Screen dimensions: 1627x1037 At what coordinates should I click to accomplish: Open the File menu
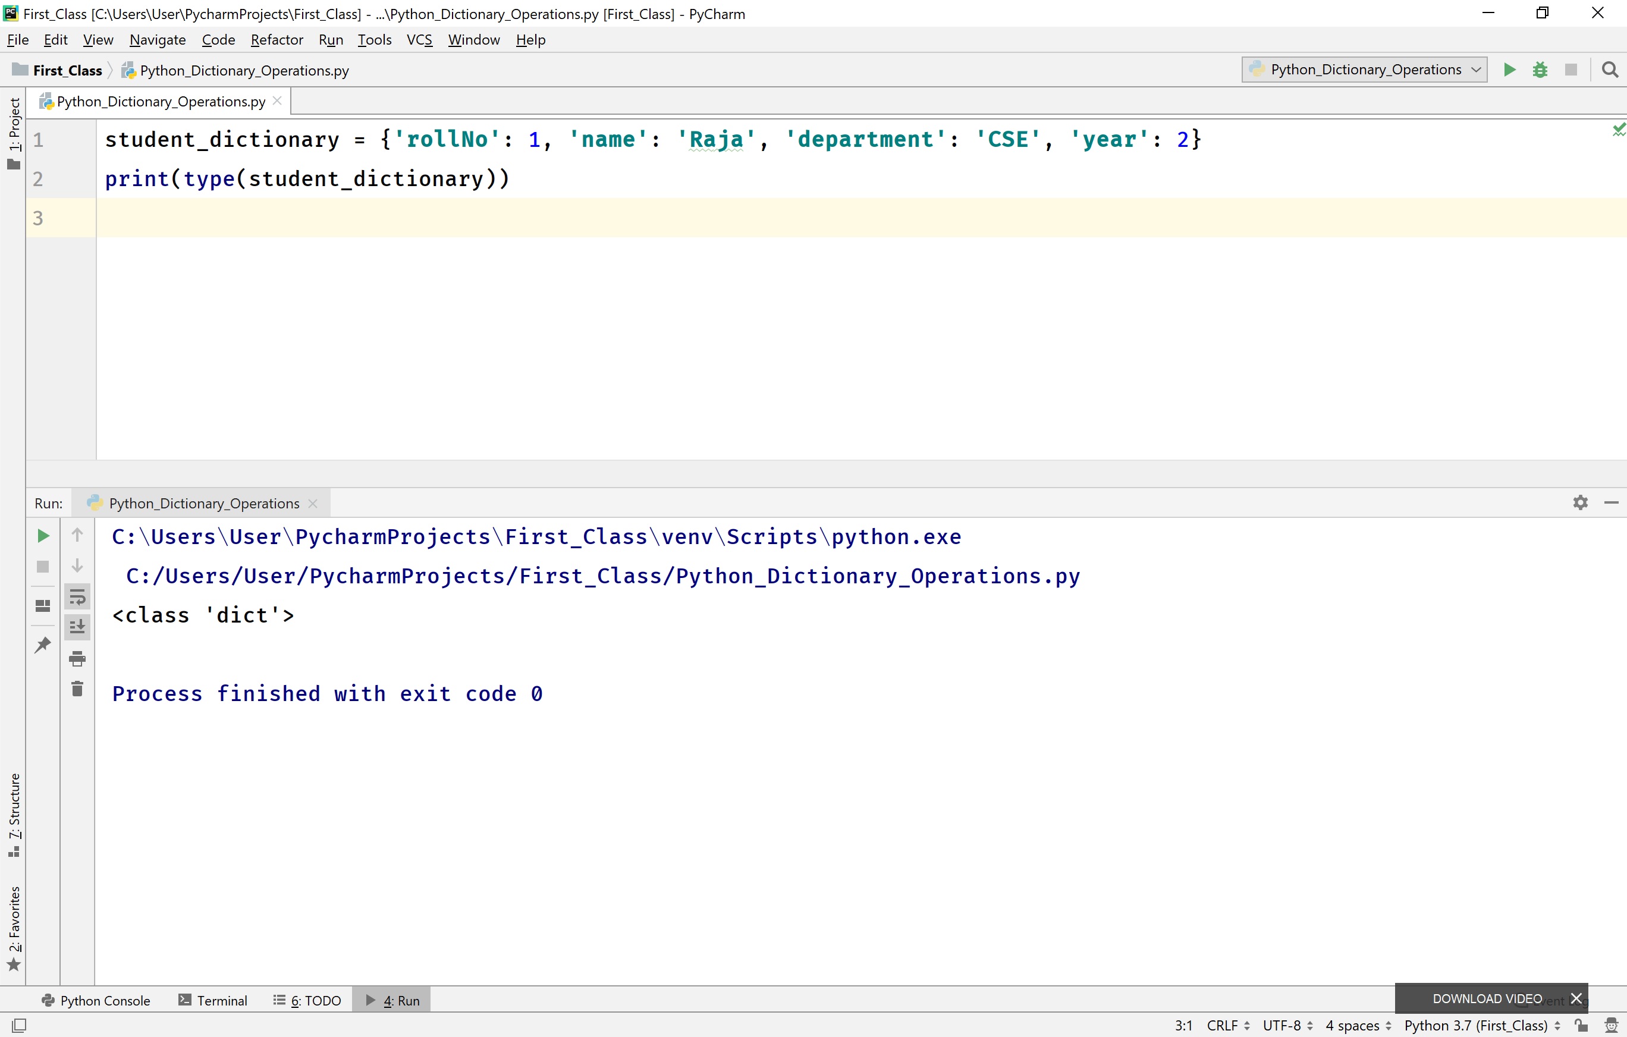click(18, 40)
